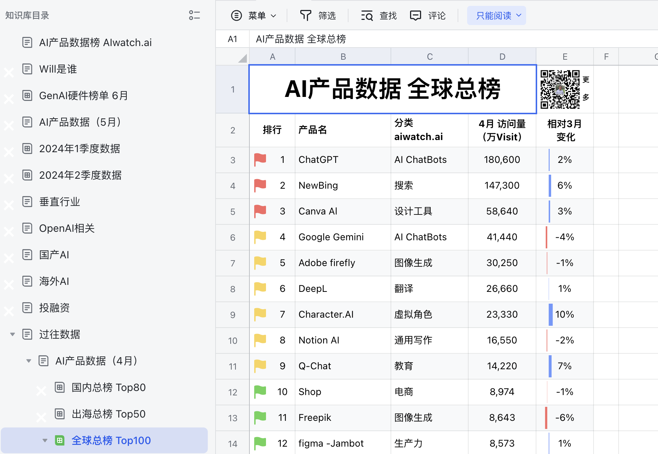Click the sheet icon beside 国内总榜 Top80
The image size is (658, 454).
tap(60, 387)
